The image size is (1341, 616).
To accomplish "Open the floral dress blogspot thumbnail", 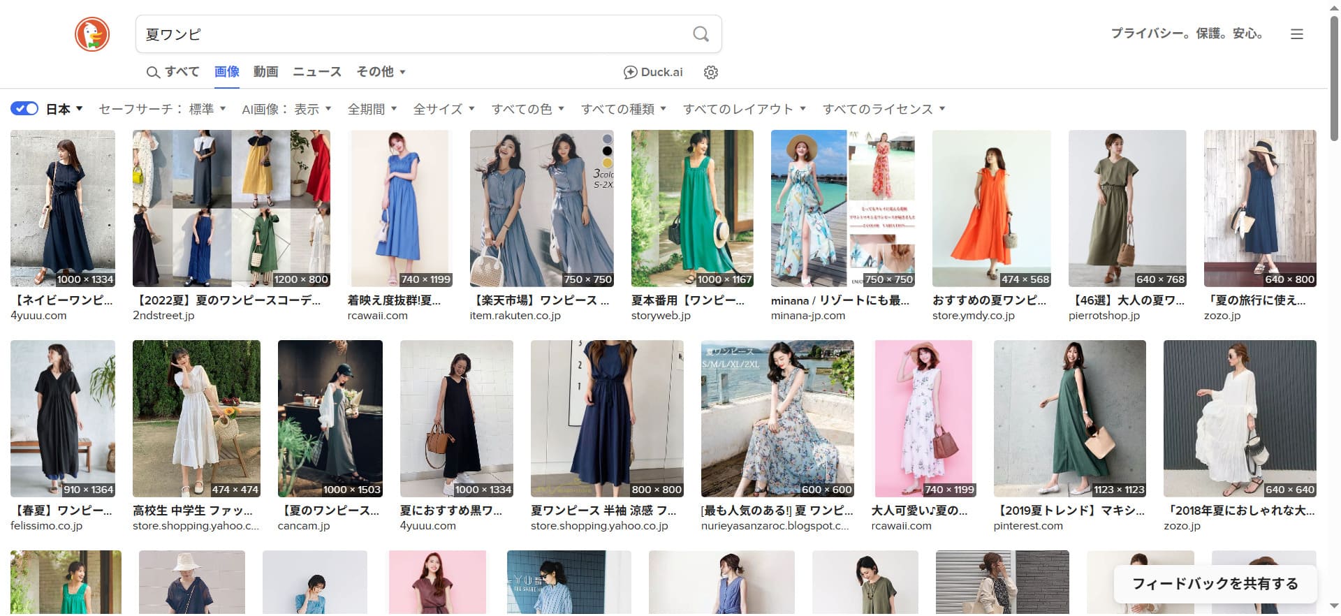I will (777, 418).
